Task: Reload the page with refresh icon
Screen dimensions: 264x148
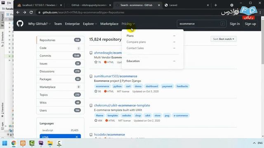Action: click(x=31, y=12)
